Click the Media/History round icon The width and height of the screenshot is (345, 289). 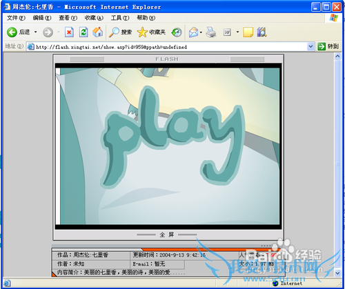click(177, 32)
